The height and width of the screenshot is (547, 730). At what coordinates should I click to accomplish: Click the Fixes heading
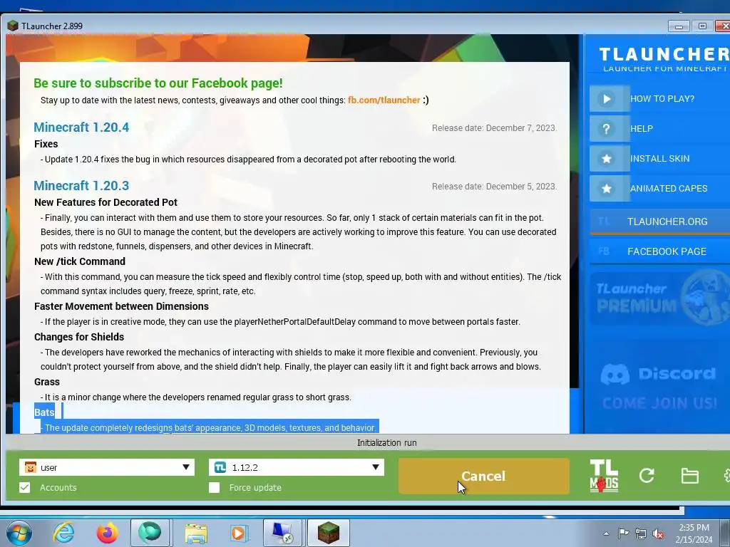pos(46,144)
